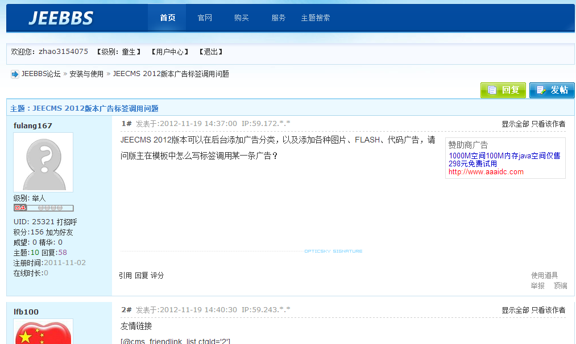Go to JEEBBS论坛 breadcrumb
576x344 pixels.
41,74
